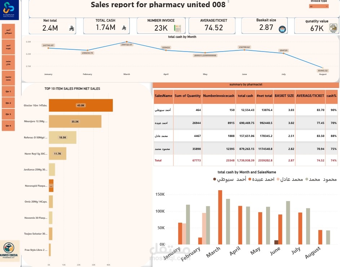The image size is (340, 267).
Task: Click the January data point 247743.87 on line chart
Action: 48,48
